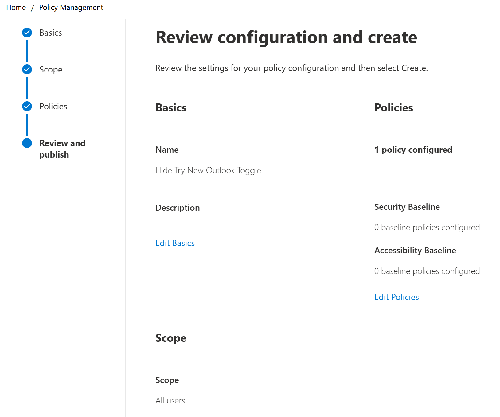Open the Edit Policies link
500x417 pixels.
click(x=396, y=297)
